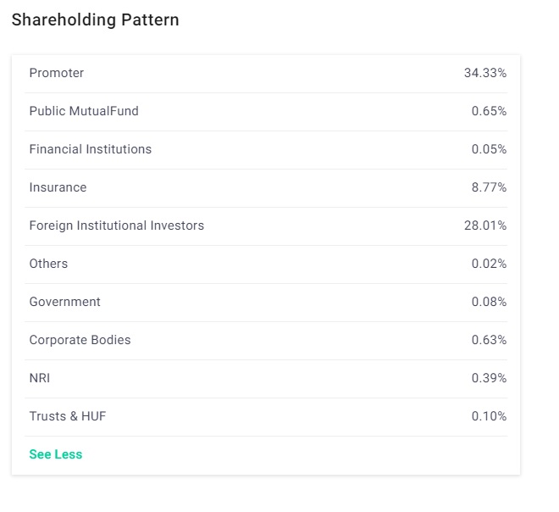The width and height of the screenshot is (559, 512).
Task: Click the 34.33% Promoter value
Action: 485,73
